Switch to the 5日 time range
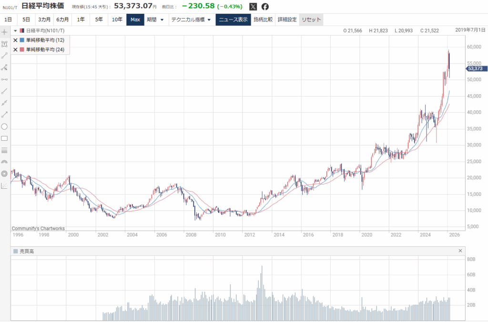 26,20
